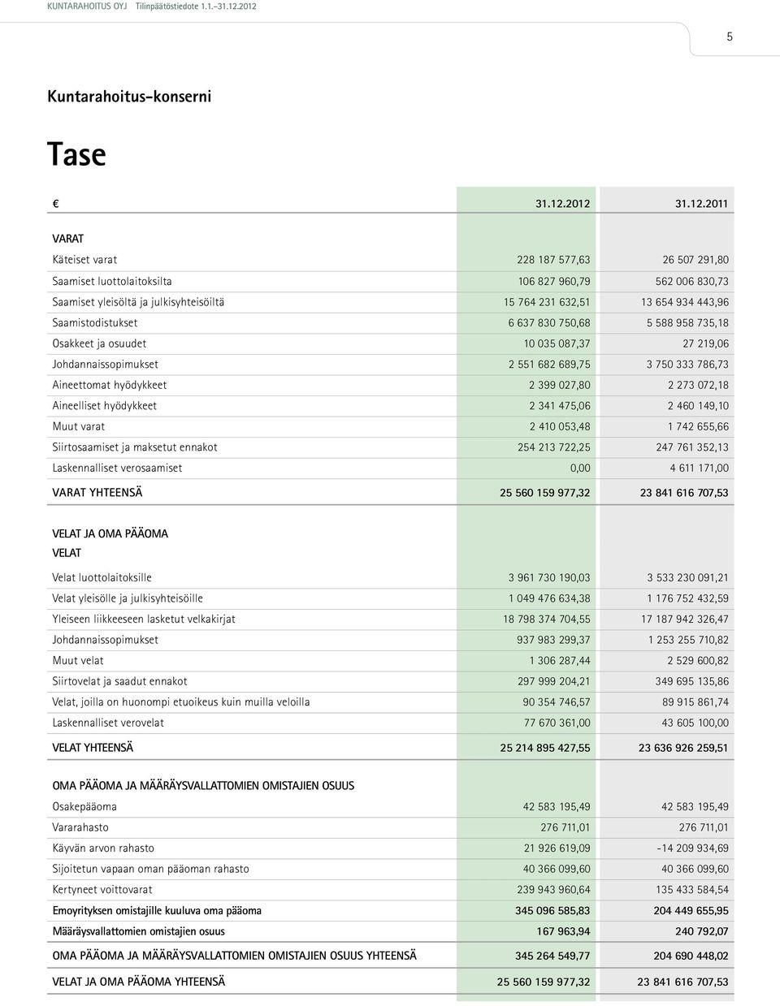Click the Kuntarahoitus-konserni subtitle
The height and width of the screenshot is (1006, 780).
129,96
